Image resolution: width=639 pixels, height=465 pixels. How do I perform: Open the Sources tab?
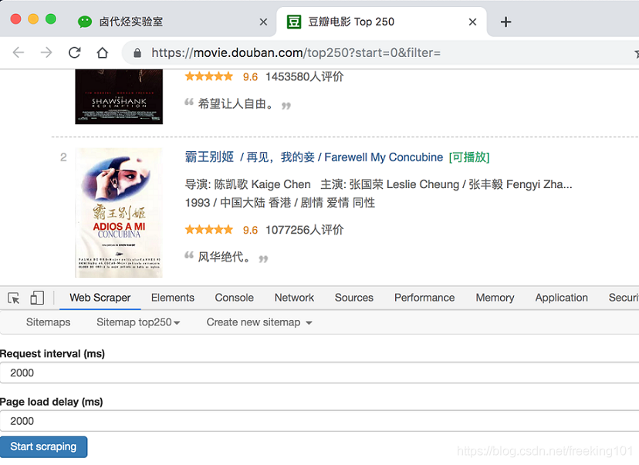click(354, 298)
